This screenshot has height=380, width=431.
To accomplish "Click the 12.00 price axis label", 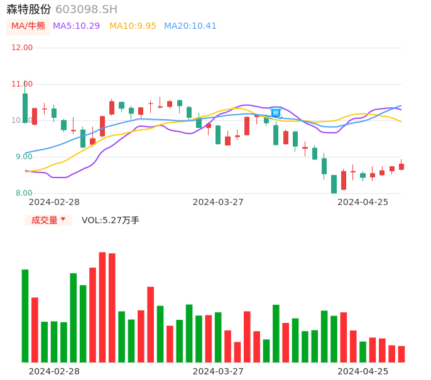I will coord(22,48).
